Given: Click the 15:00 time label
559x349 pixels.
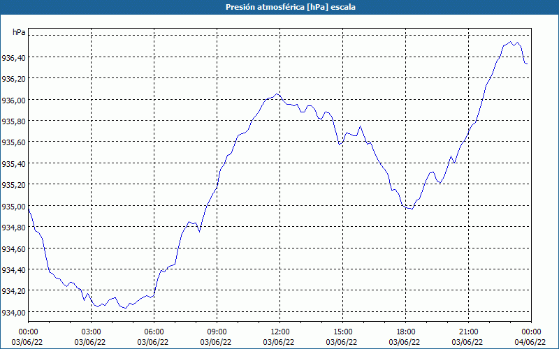Looking at the screenshot, I should (x=342, y=332).
